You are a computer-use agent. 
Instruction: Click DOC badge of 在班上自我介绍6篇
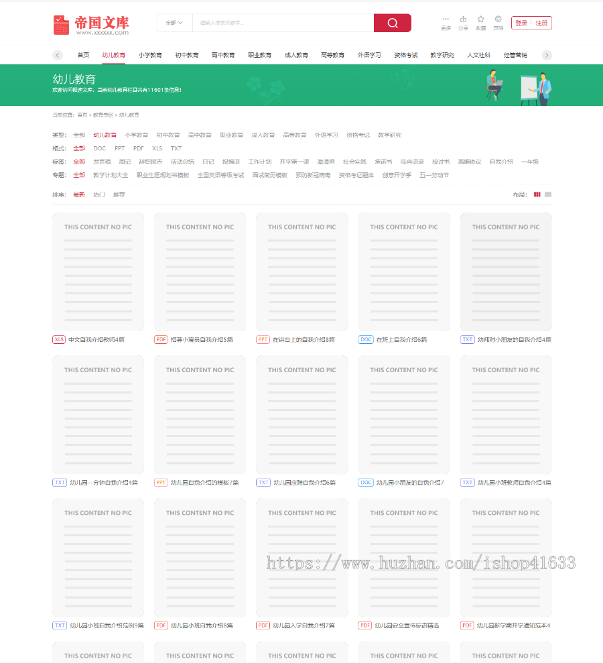pos(366,339)
